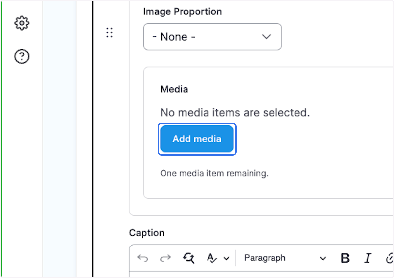Redo the last change in Caption editor
Viewport: 394px width, 278px height.
click(x=166, y=258)
